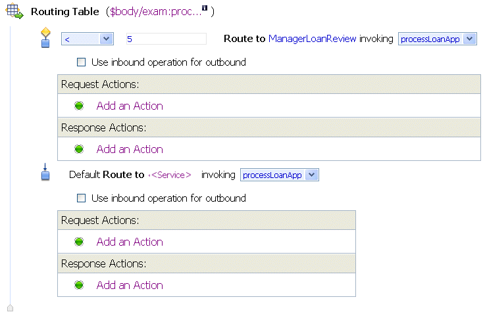Click green action icon under first Request Actions

[79, 106]
